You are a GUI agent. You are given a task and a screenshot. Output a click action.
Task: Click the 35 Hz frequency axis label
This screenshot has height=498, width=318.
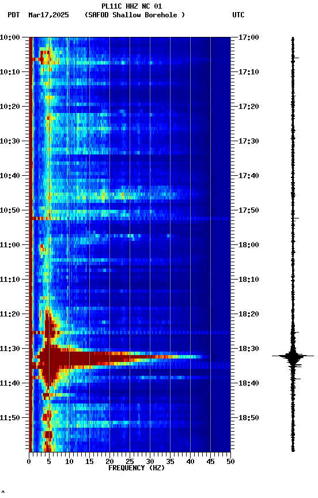click(170, 462)
